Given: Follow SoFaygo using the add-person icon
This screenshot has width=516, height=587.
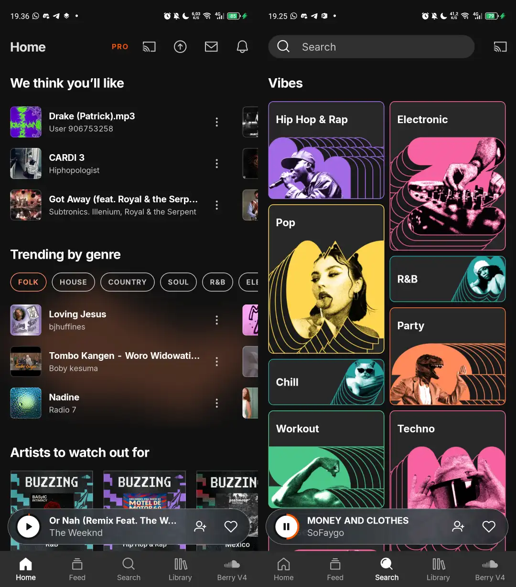Looking at the screenshot, I should [458, 526].
